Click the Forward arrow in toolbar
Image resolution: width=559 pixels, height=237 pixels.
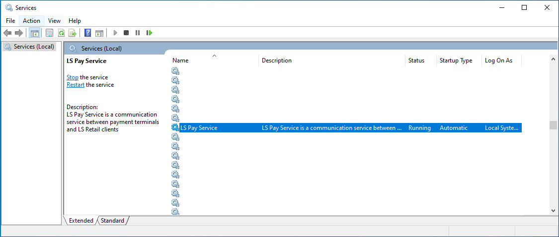18,33
